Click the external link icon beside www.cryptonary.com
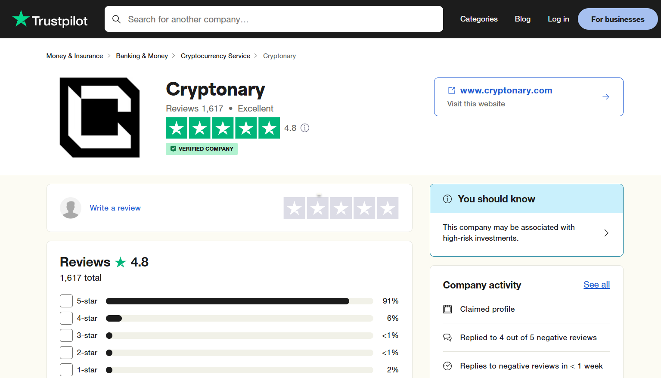Viewport: 661px width, 378px height. pyautogui.click(x=451, y=90)
